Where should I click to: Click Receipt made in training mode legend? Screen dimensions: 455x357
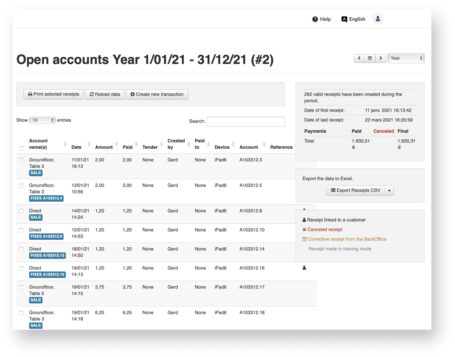coord(340,249)
